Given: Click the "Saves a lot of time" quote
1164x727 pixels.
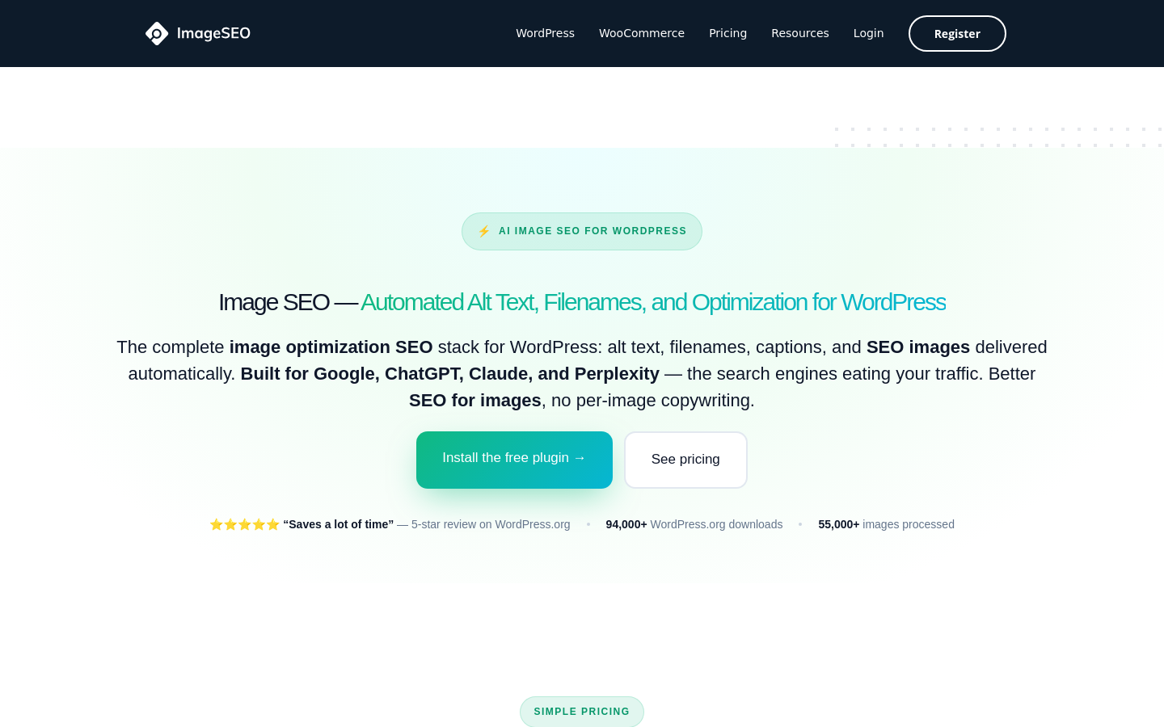Looking at the screenshot, I should point(339,524).
